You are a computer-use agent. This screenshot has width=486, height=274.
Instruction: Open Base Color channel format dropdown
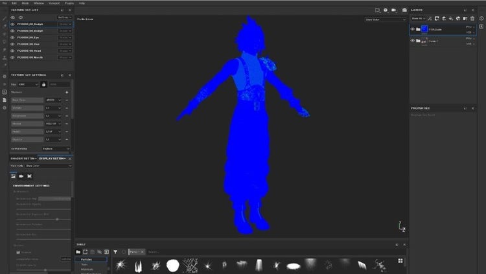pos(53,100)
